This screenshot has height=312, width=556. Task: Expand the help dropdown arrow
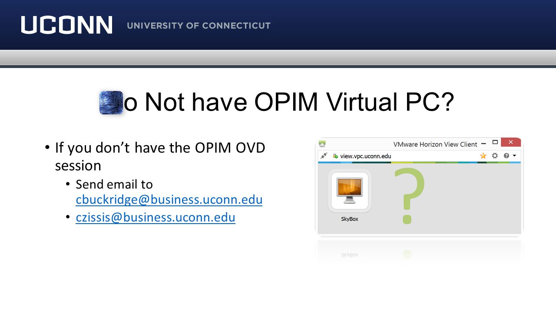[x=514, y=156]
